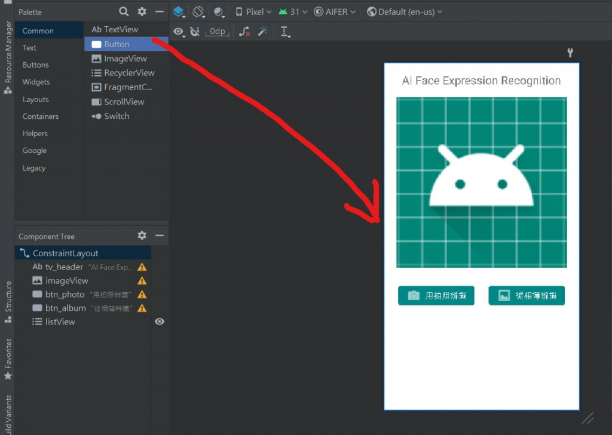Open Build Variants side tab
The image size is (612, 435).
pyautogui.click(x=8, y=415)
